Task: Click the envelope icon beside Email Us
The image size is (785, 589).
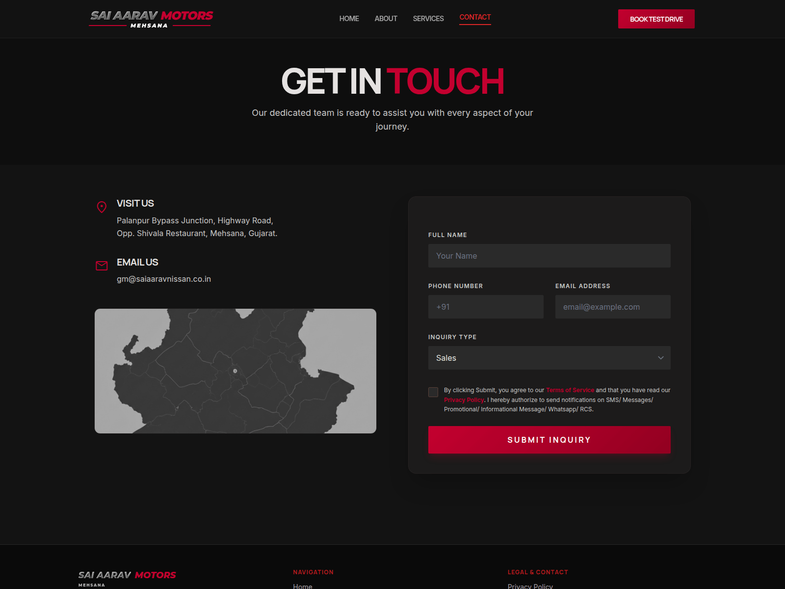Action: 102,266
